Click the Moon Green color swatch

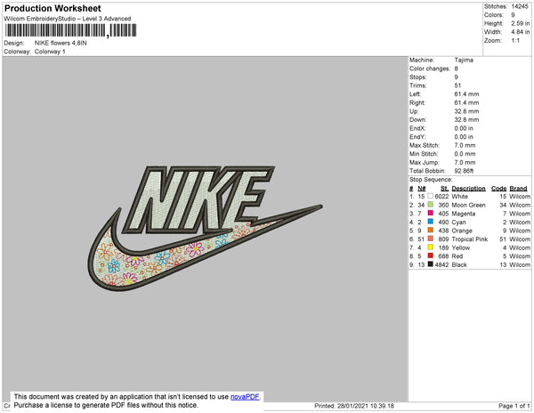431,205
